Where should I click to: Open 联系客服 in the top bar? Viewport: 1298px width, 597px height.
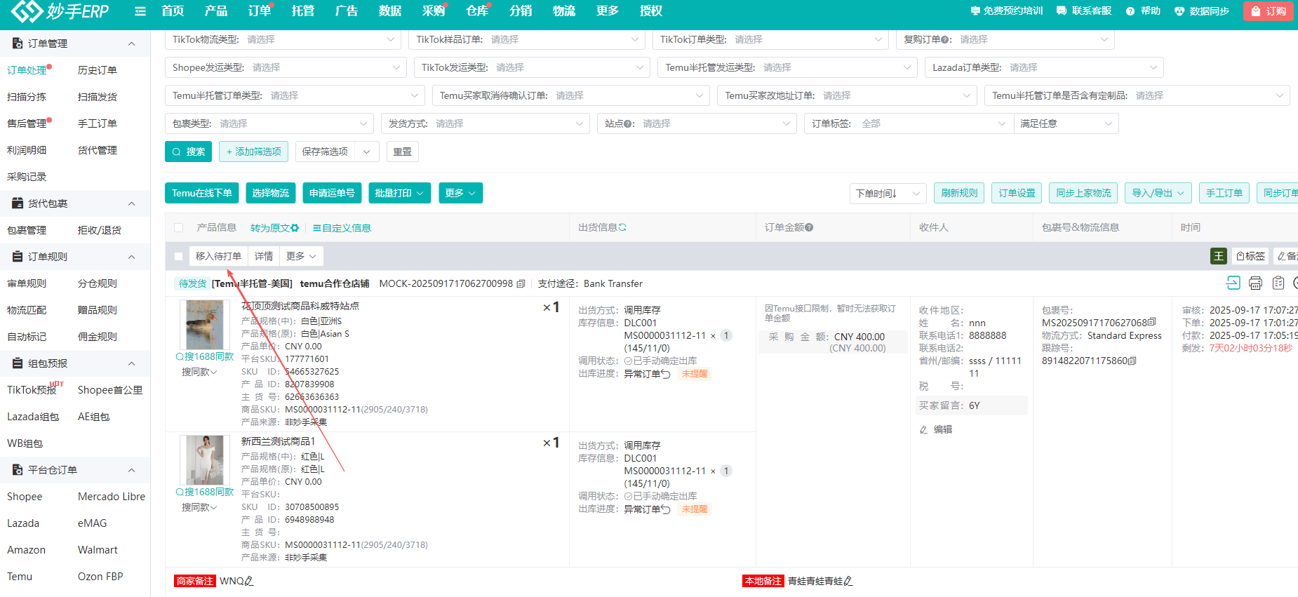click(x=1084, y=11)
